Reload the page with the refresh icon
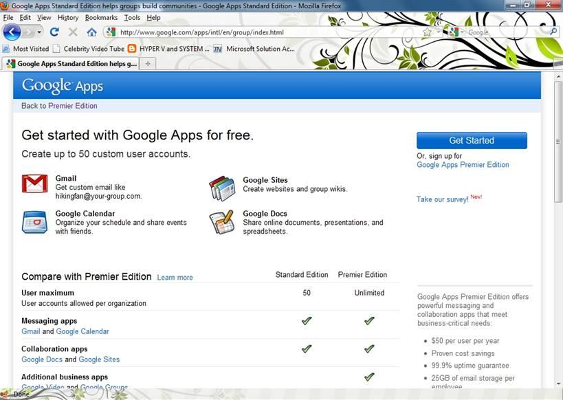 pyautogui.click(x=54, y=32)
